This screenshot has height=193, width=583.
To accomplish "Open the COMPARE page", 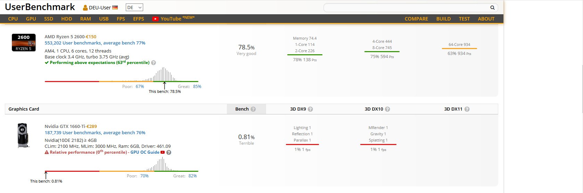I will click(x=416, y=19).
